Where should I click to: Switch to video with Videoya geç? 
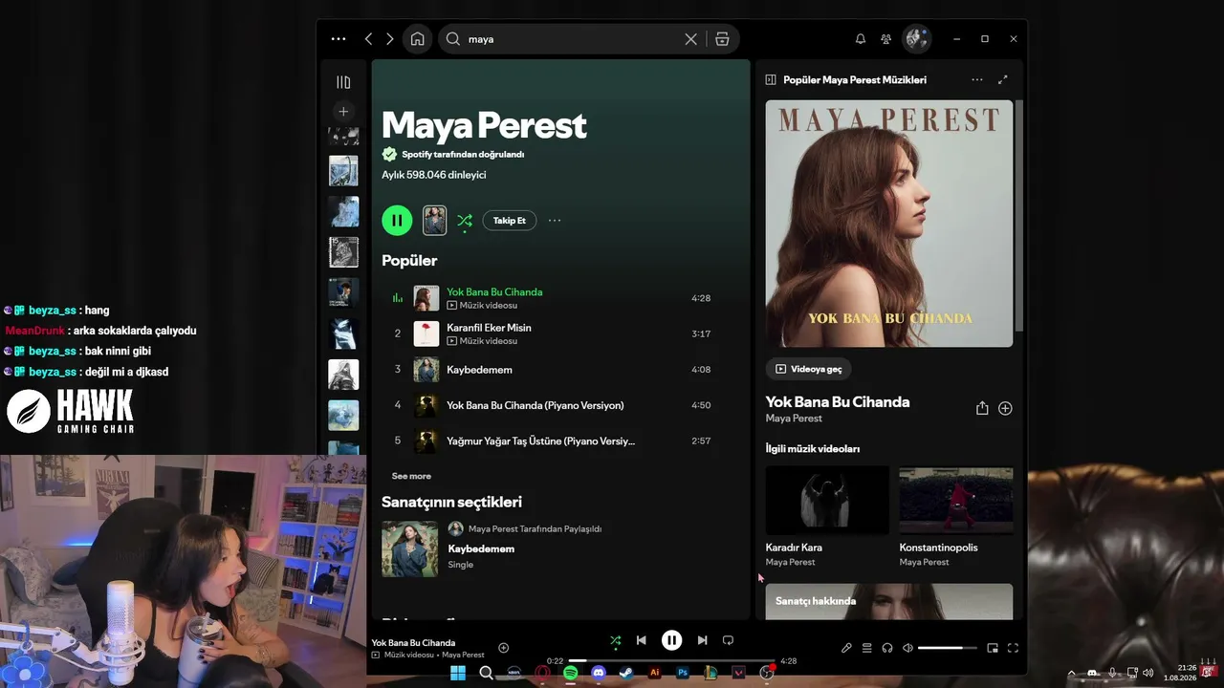pos(809,369)
